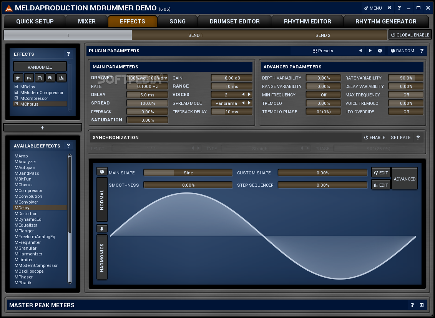Screen dimensions: 435x318
Task: Select the Send 2 effects slot
Action: [x=323, y=35]
